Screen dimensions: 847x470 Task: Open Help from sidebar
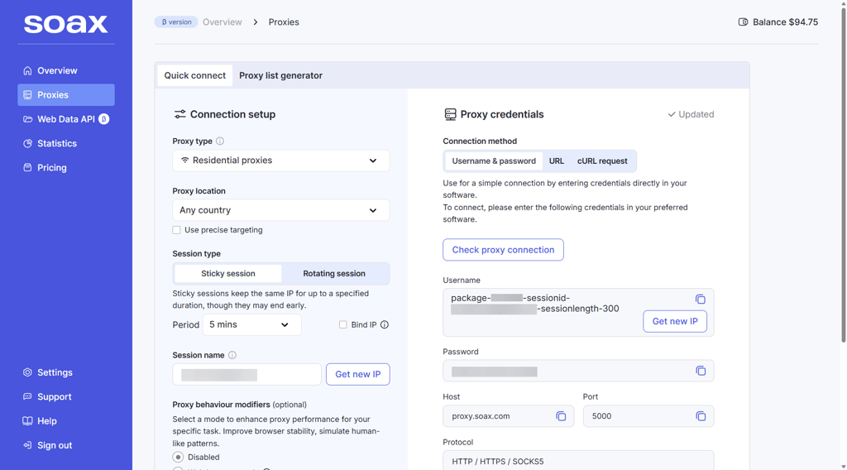pos(66,421)
